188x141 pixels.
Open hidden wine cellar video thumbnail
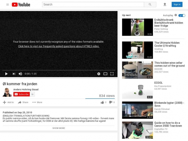pos(138,70)
